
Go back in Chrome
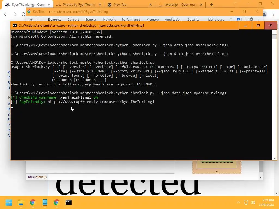(6, 14)
